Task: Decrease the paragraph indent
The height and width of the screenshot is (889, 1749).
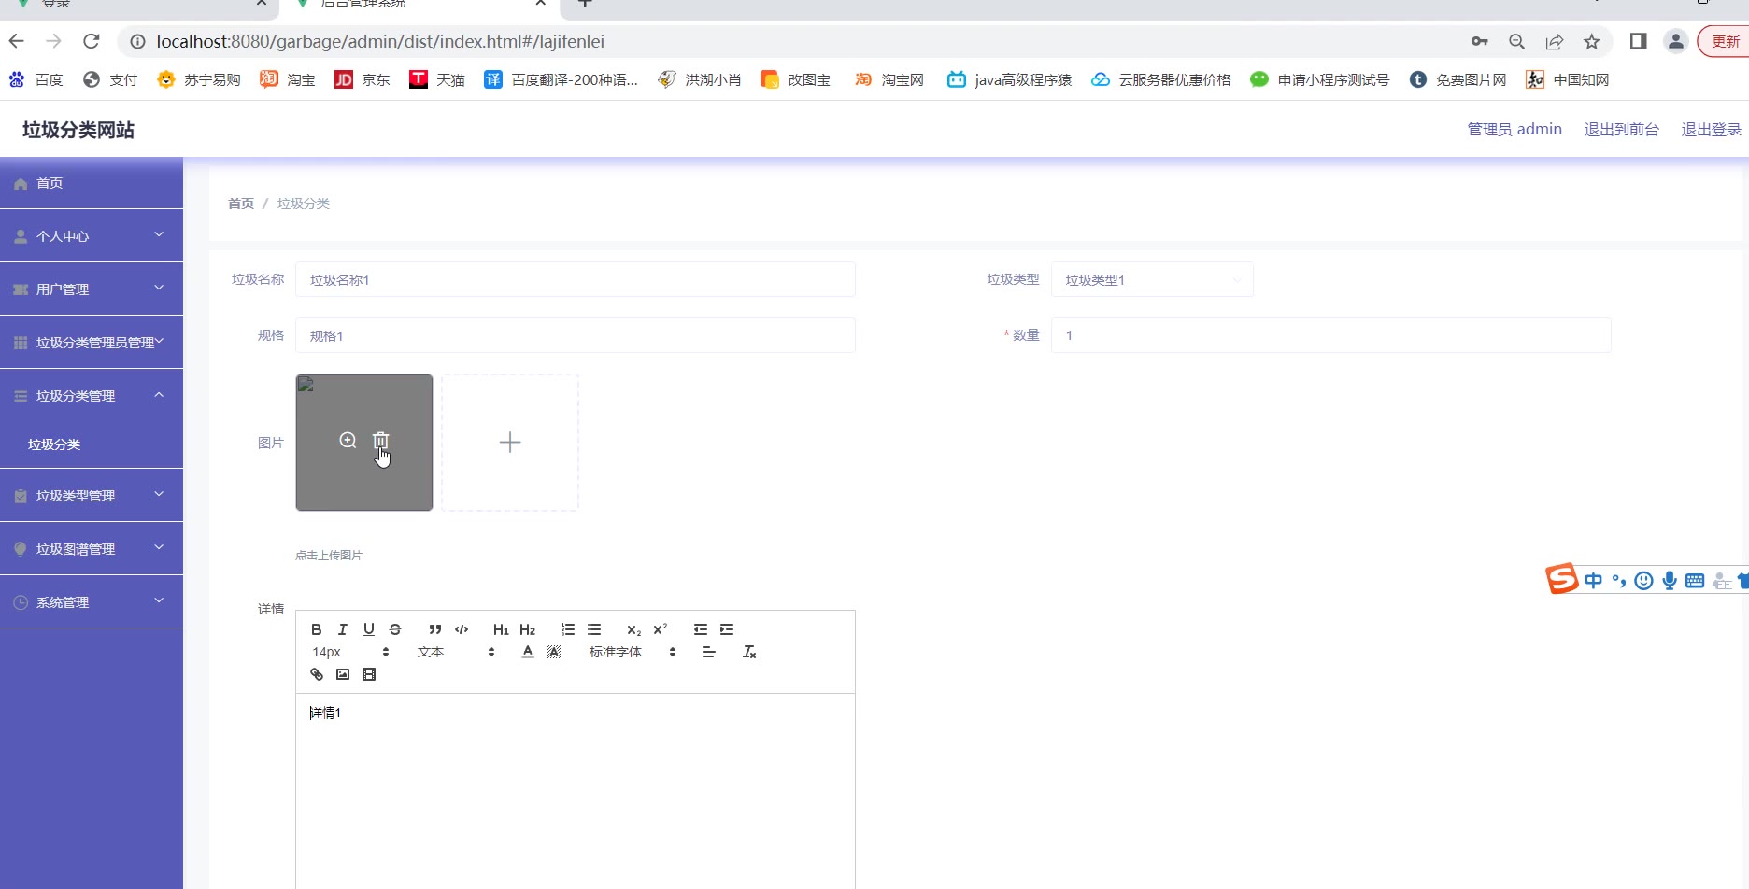Action: (x=701, y=629)
